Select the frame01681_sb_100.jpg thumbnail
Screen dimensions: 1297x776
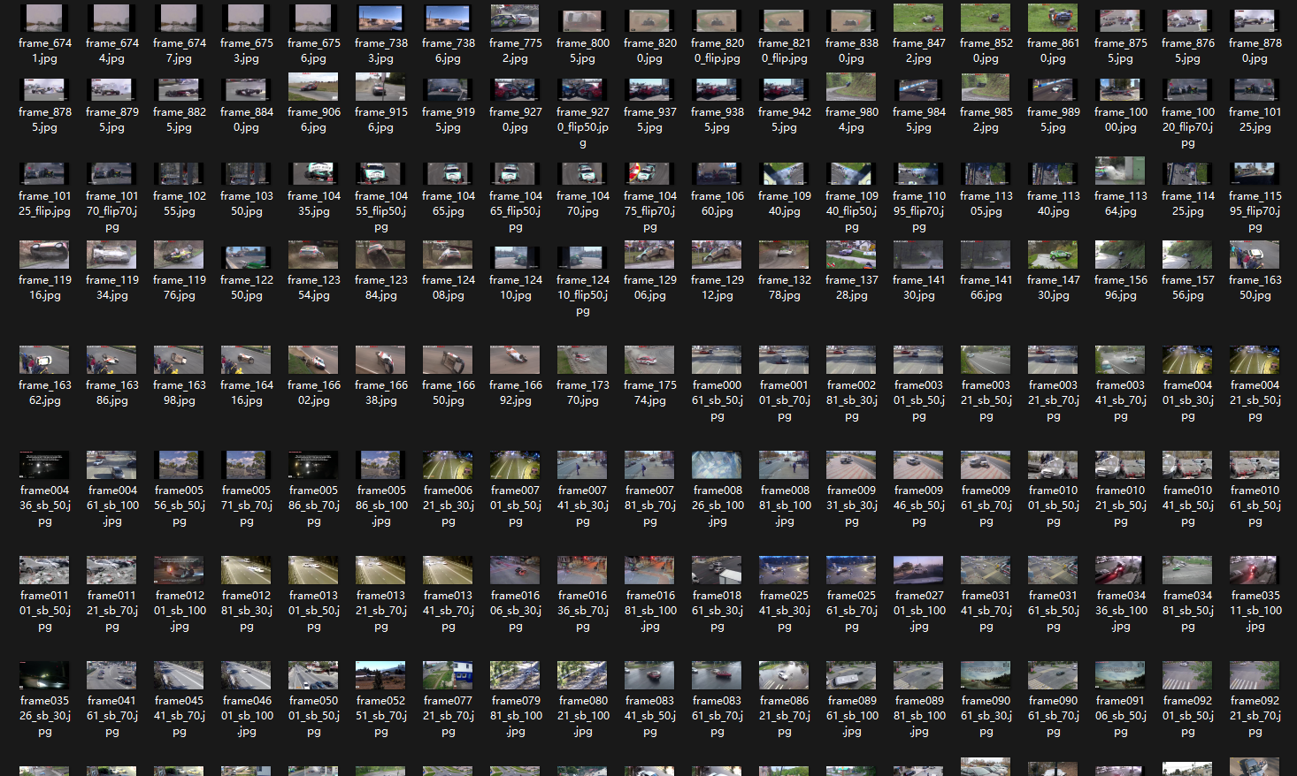(649, 571)
